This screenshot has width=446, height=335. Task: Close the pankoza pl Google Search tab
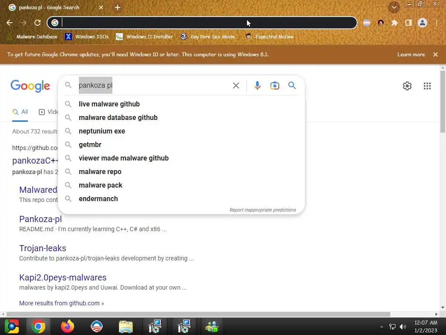click(101, 8)
